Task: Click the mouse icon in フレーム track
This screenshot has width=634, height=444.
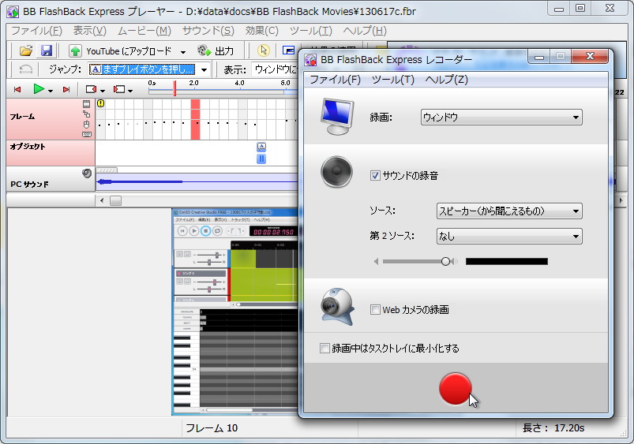Action: [87, 124]
